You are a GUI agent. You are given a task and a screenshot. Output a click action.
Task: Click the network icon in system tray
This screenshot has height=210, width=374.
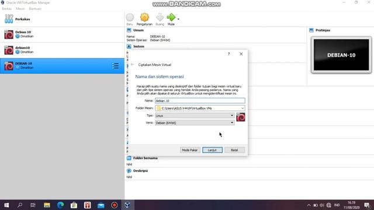(x=328, y=205)
